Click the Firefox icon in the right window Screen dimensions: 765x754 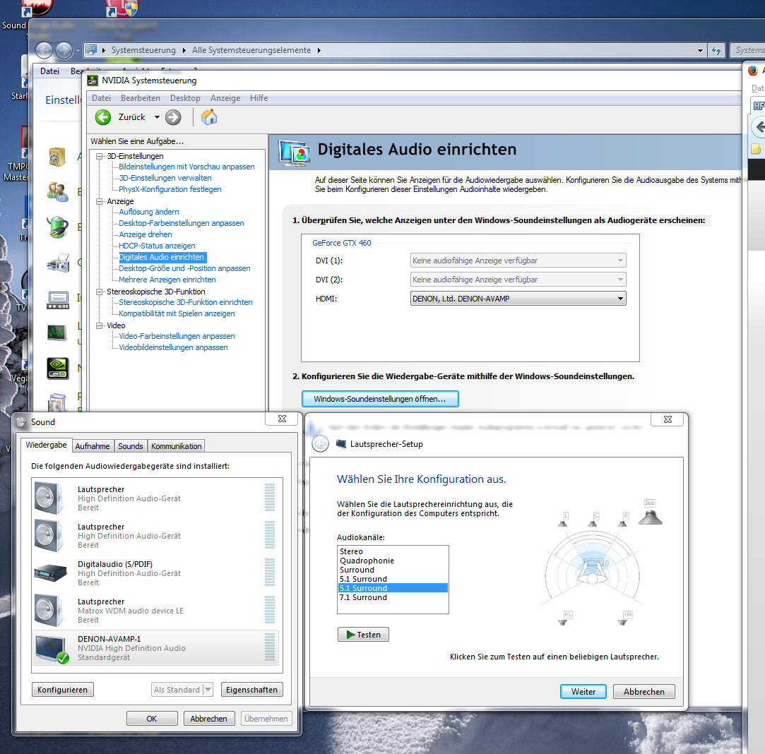(x=753, y=71)
